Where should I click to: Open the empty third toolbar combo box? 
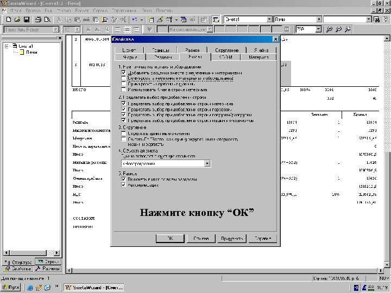click(x=369, y=19)
